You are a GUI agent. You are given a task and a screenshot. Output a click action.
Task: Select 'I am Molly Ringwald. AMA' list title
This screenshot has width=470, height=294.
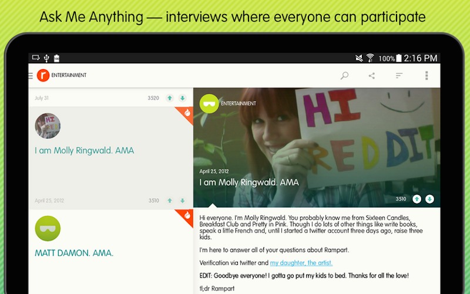[x=84, y=150]
